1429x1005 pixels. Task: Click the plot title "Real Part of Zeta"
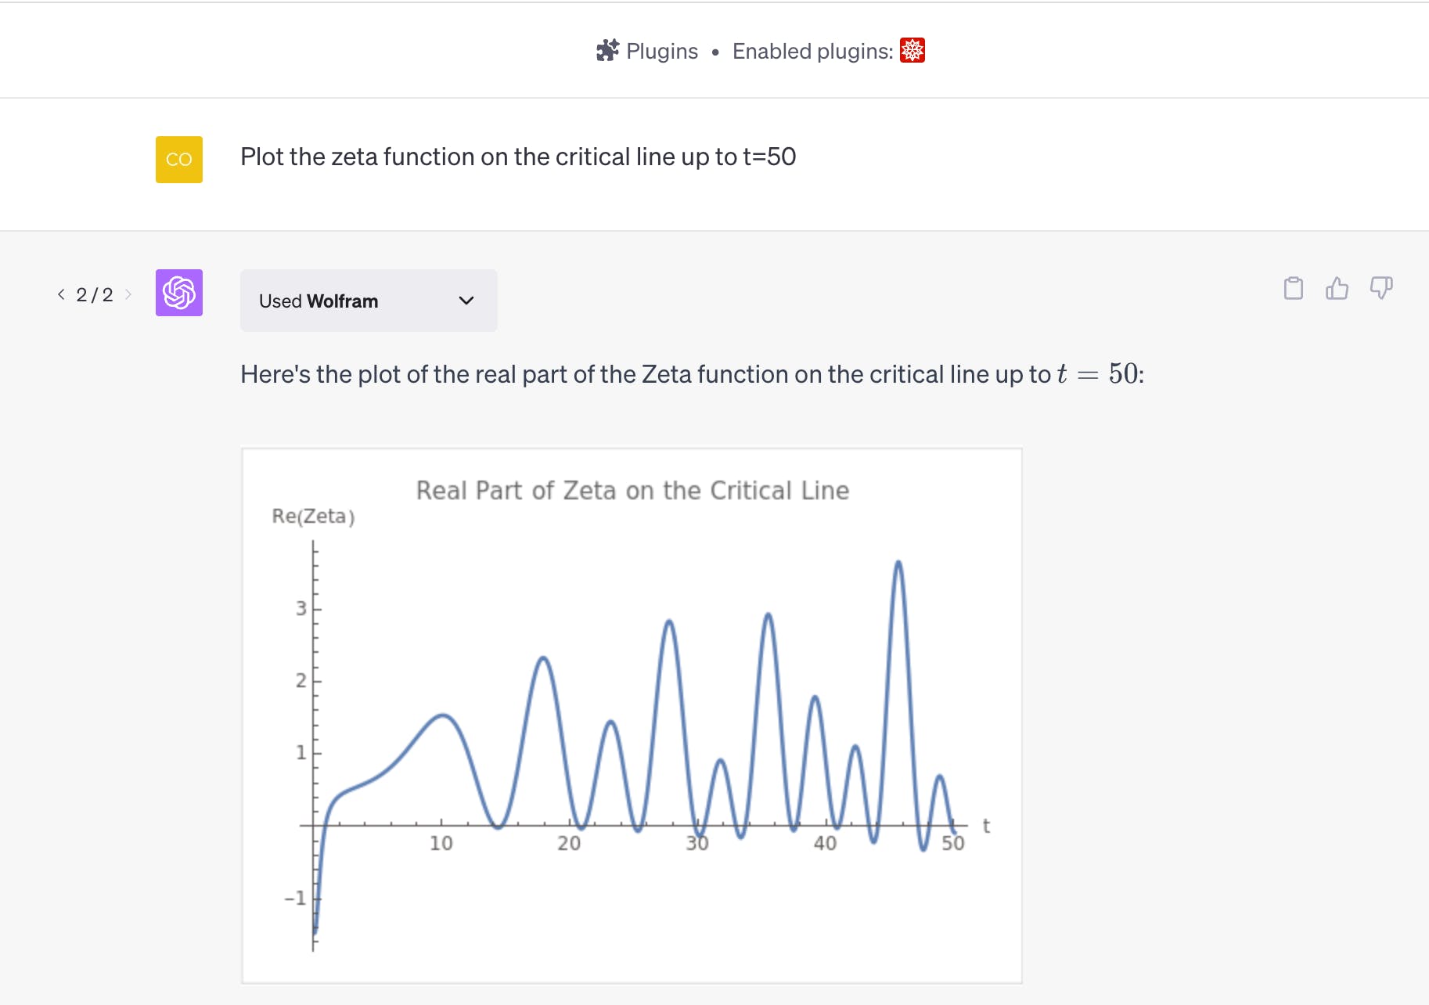(632, 490)
